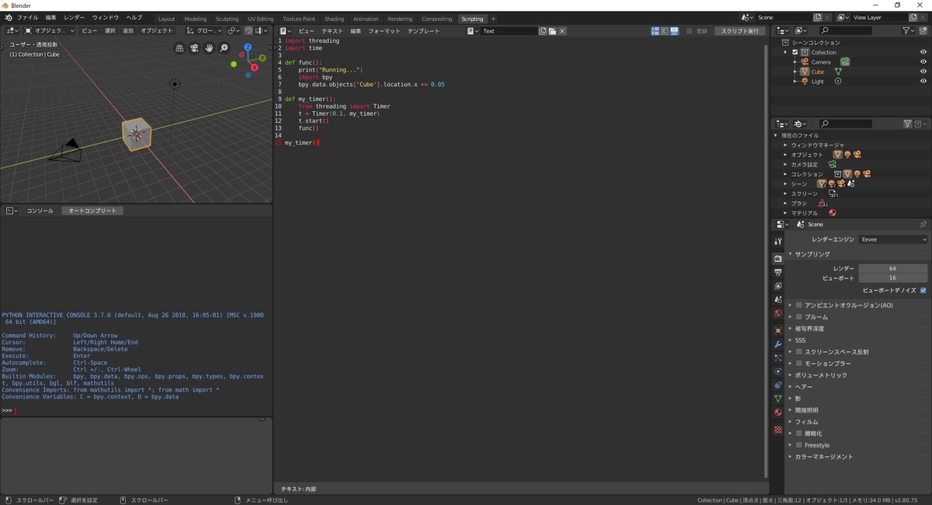
Task: Click the blue Z axis gizmo ball
Action: (x=248, y=47)
